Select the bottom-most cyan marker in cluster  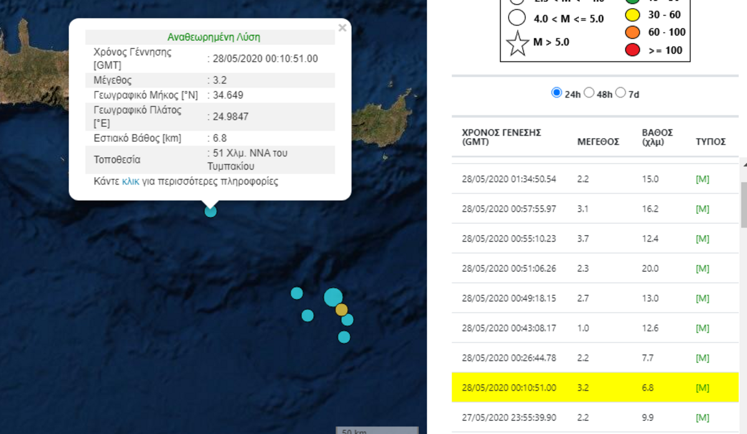pyautogui.click(x=344, y=337)
